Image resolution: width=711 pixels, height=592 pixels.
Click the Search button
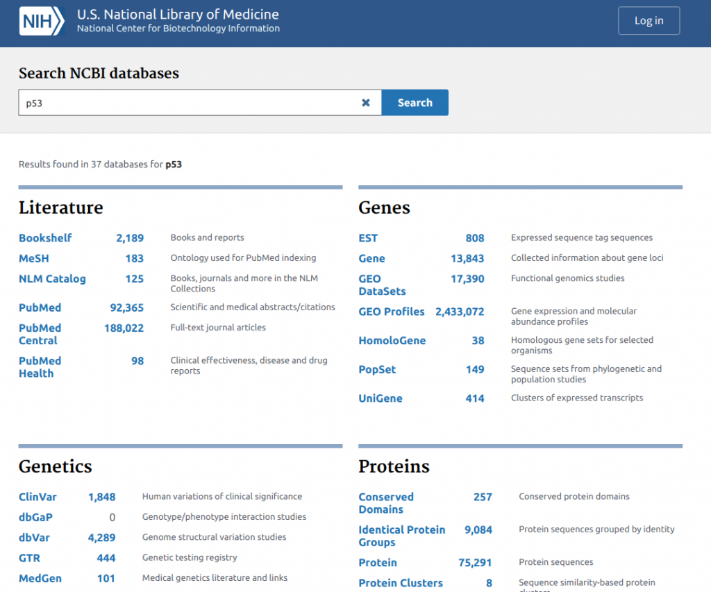pos(415,103)
